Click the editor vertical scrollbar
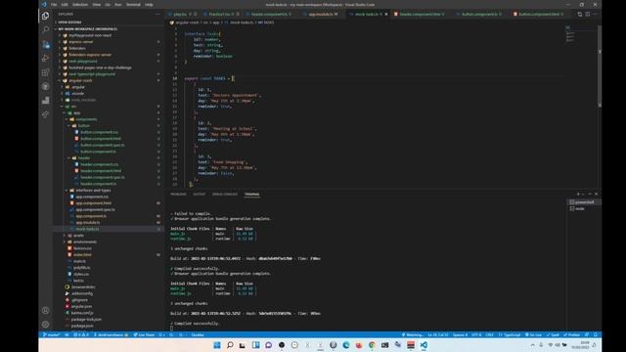 coord(600,66)
